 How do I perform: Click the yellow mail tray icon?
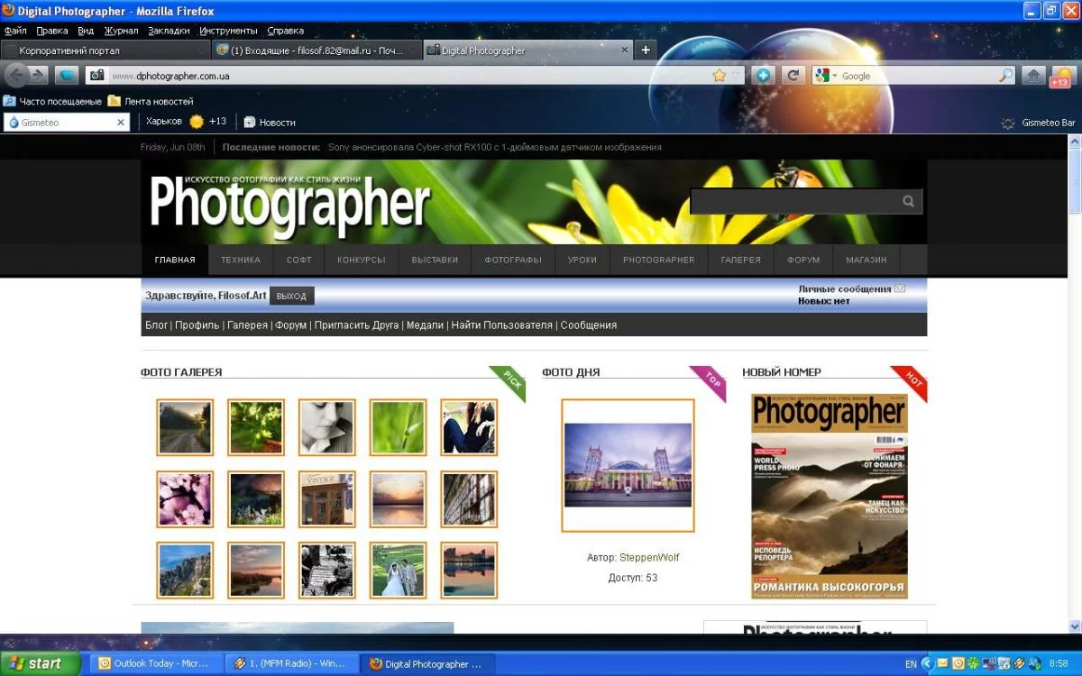click(941, 663)
